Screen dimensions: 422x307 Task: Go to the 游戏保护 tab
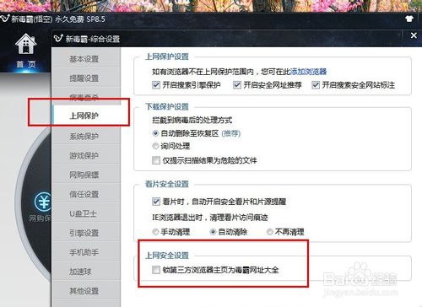pos(86,155)
